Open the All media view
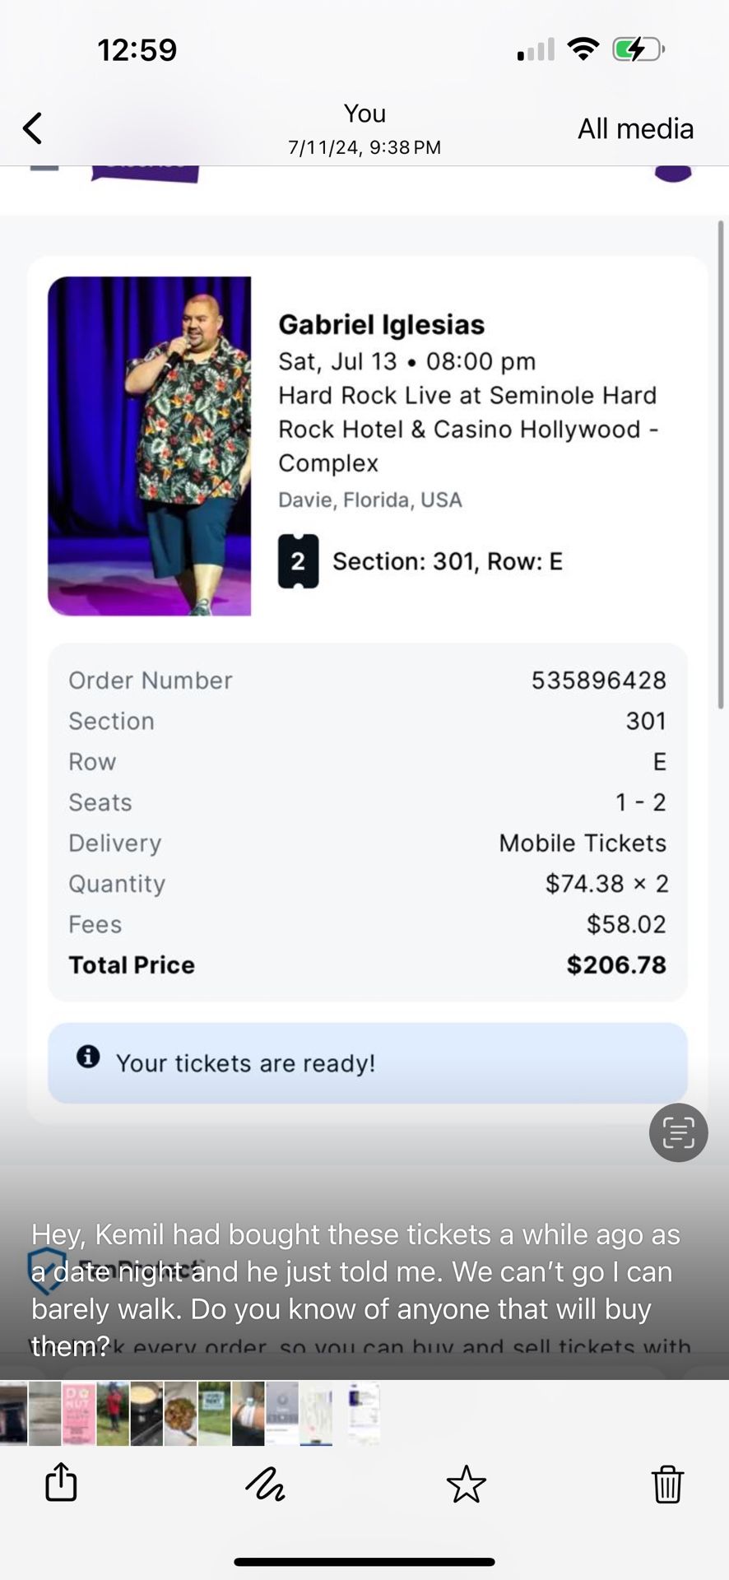This screenshot has width=729, height=1580. click(x=635, y=128)
